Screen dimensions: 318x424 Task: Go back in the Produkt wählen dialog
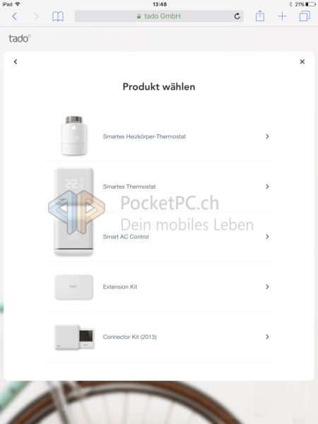[x=16, y=61]
